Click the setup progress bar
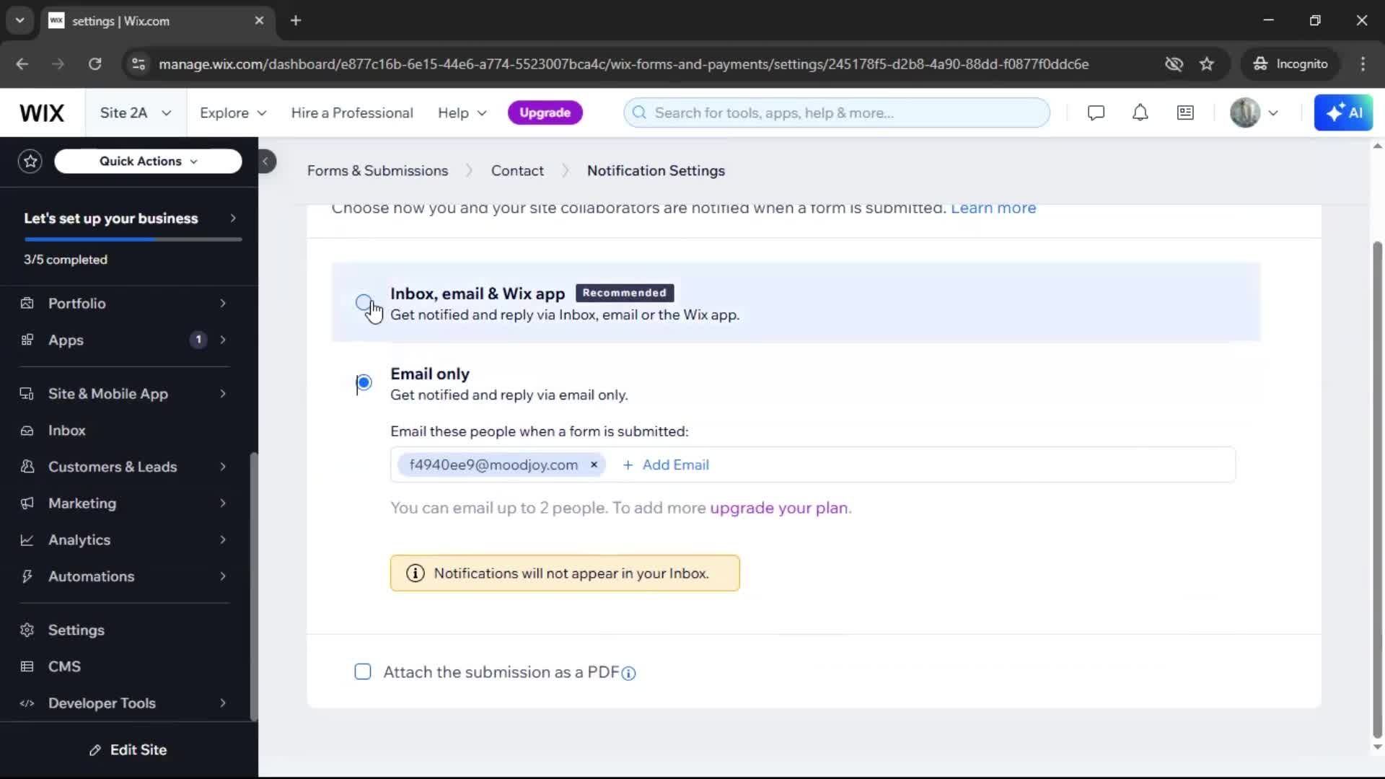This screenshot has height=779, width=1385. point(133,239)
